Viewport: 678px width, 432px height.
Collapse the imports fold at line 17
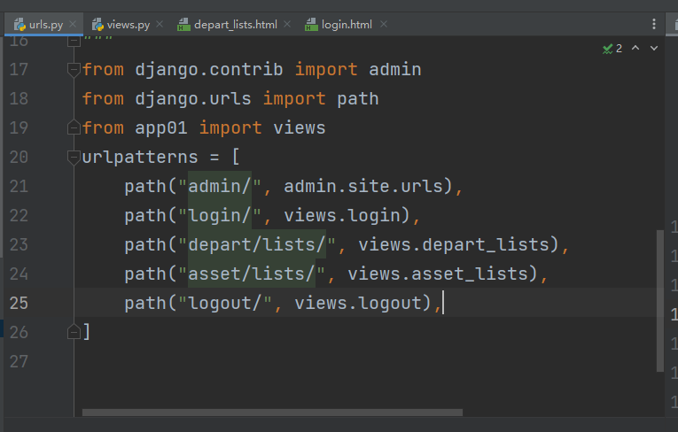(74, 70)
